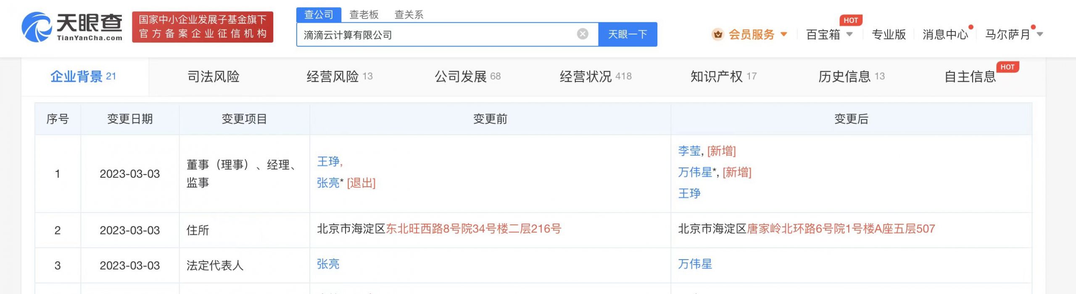This screenshot has width=1076, height=294.
Task: Click the HOT badge on 自主信息
Action: click(x=1007, y=67)
